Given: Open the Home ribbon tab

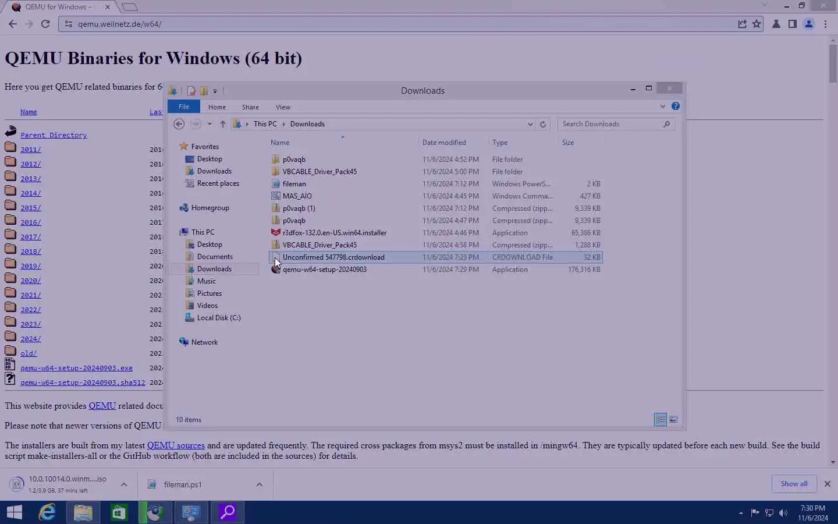Looking at the screenshot, I should pyautogui.click(x=217, y=107).
